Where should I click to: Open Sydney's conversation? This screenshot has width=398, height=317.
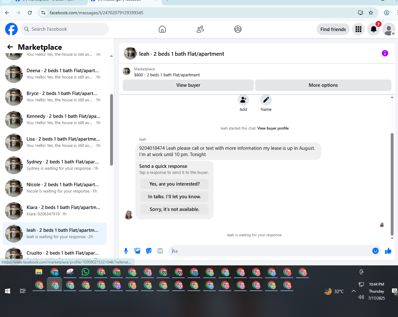(54, 165)
